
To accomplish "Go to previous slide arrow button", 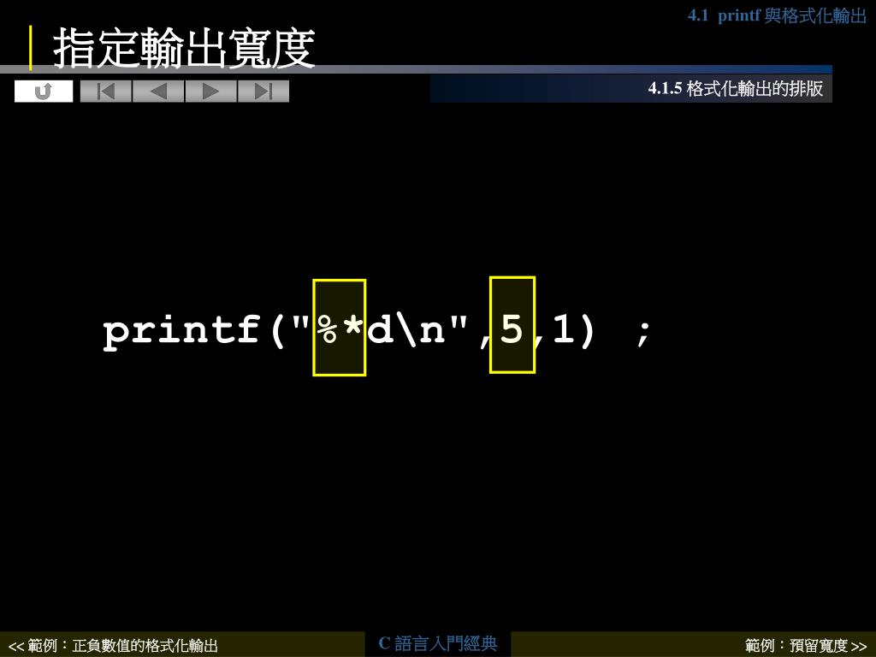I will [158, 91].
